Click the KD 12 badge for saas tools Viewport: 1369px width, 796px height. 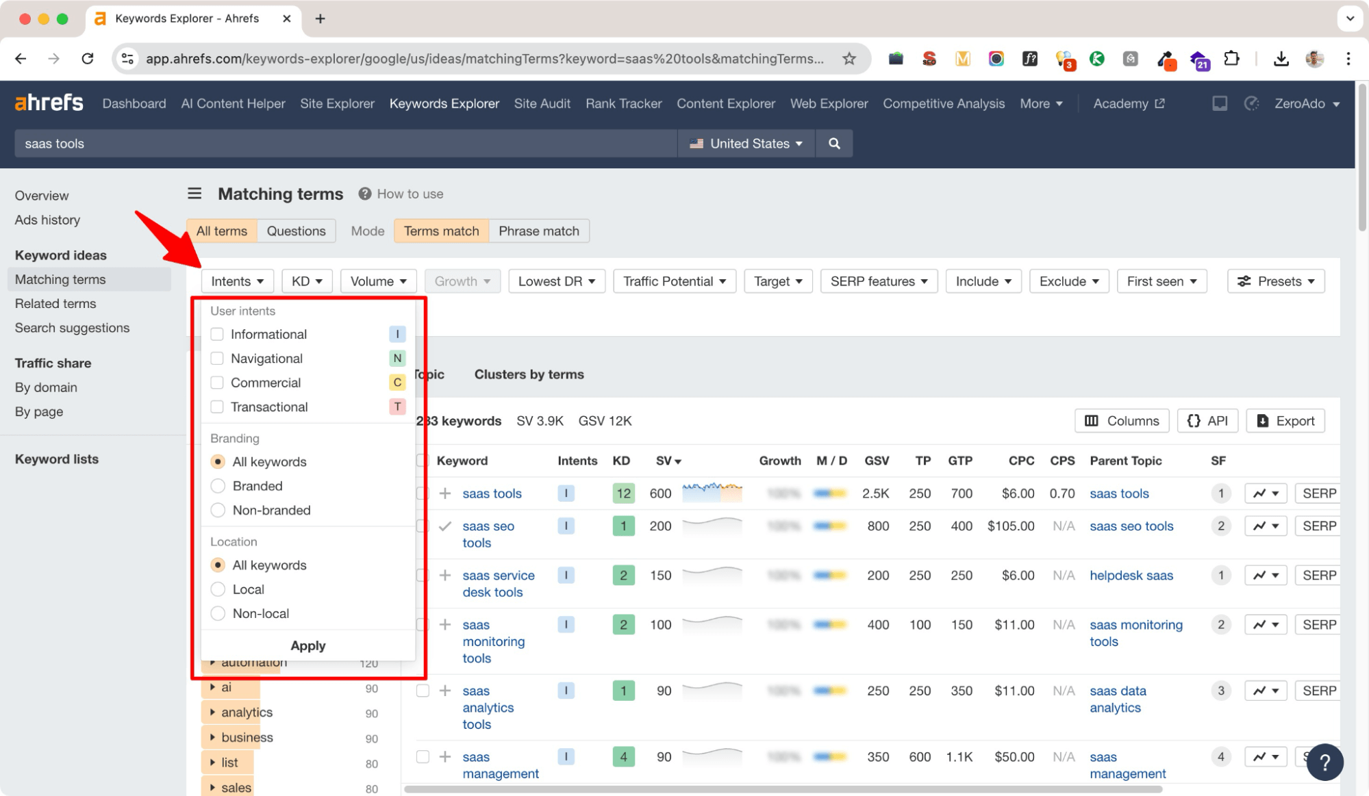623,493
